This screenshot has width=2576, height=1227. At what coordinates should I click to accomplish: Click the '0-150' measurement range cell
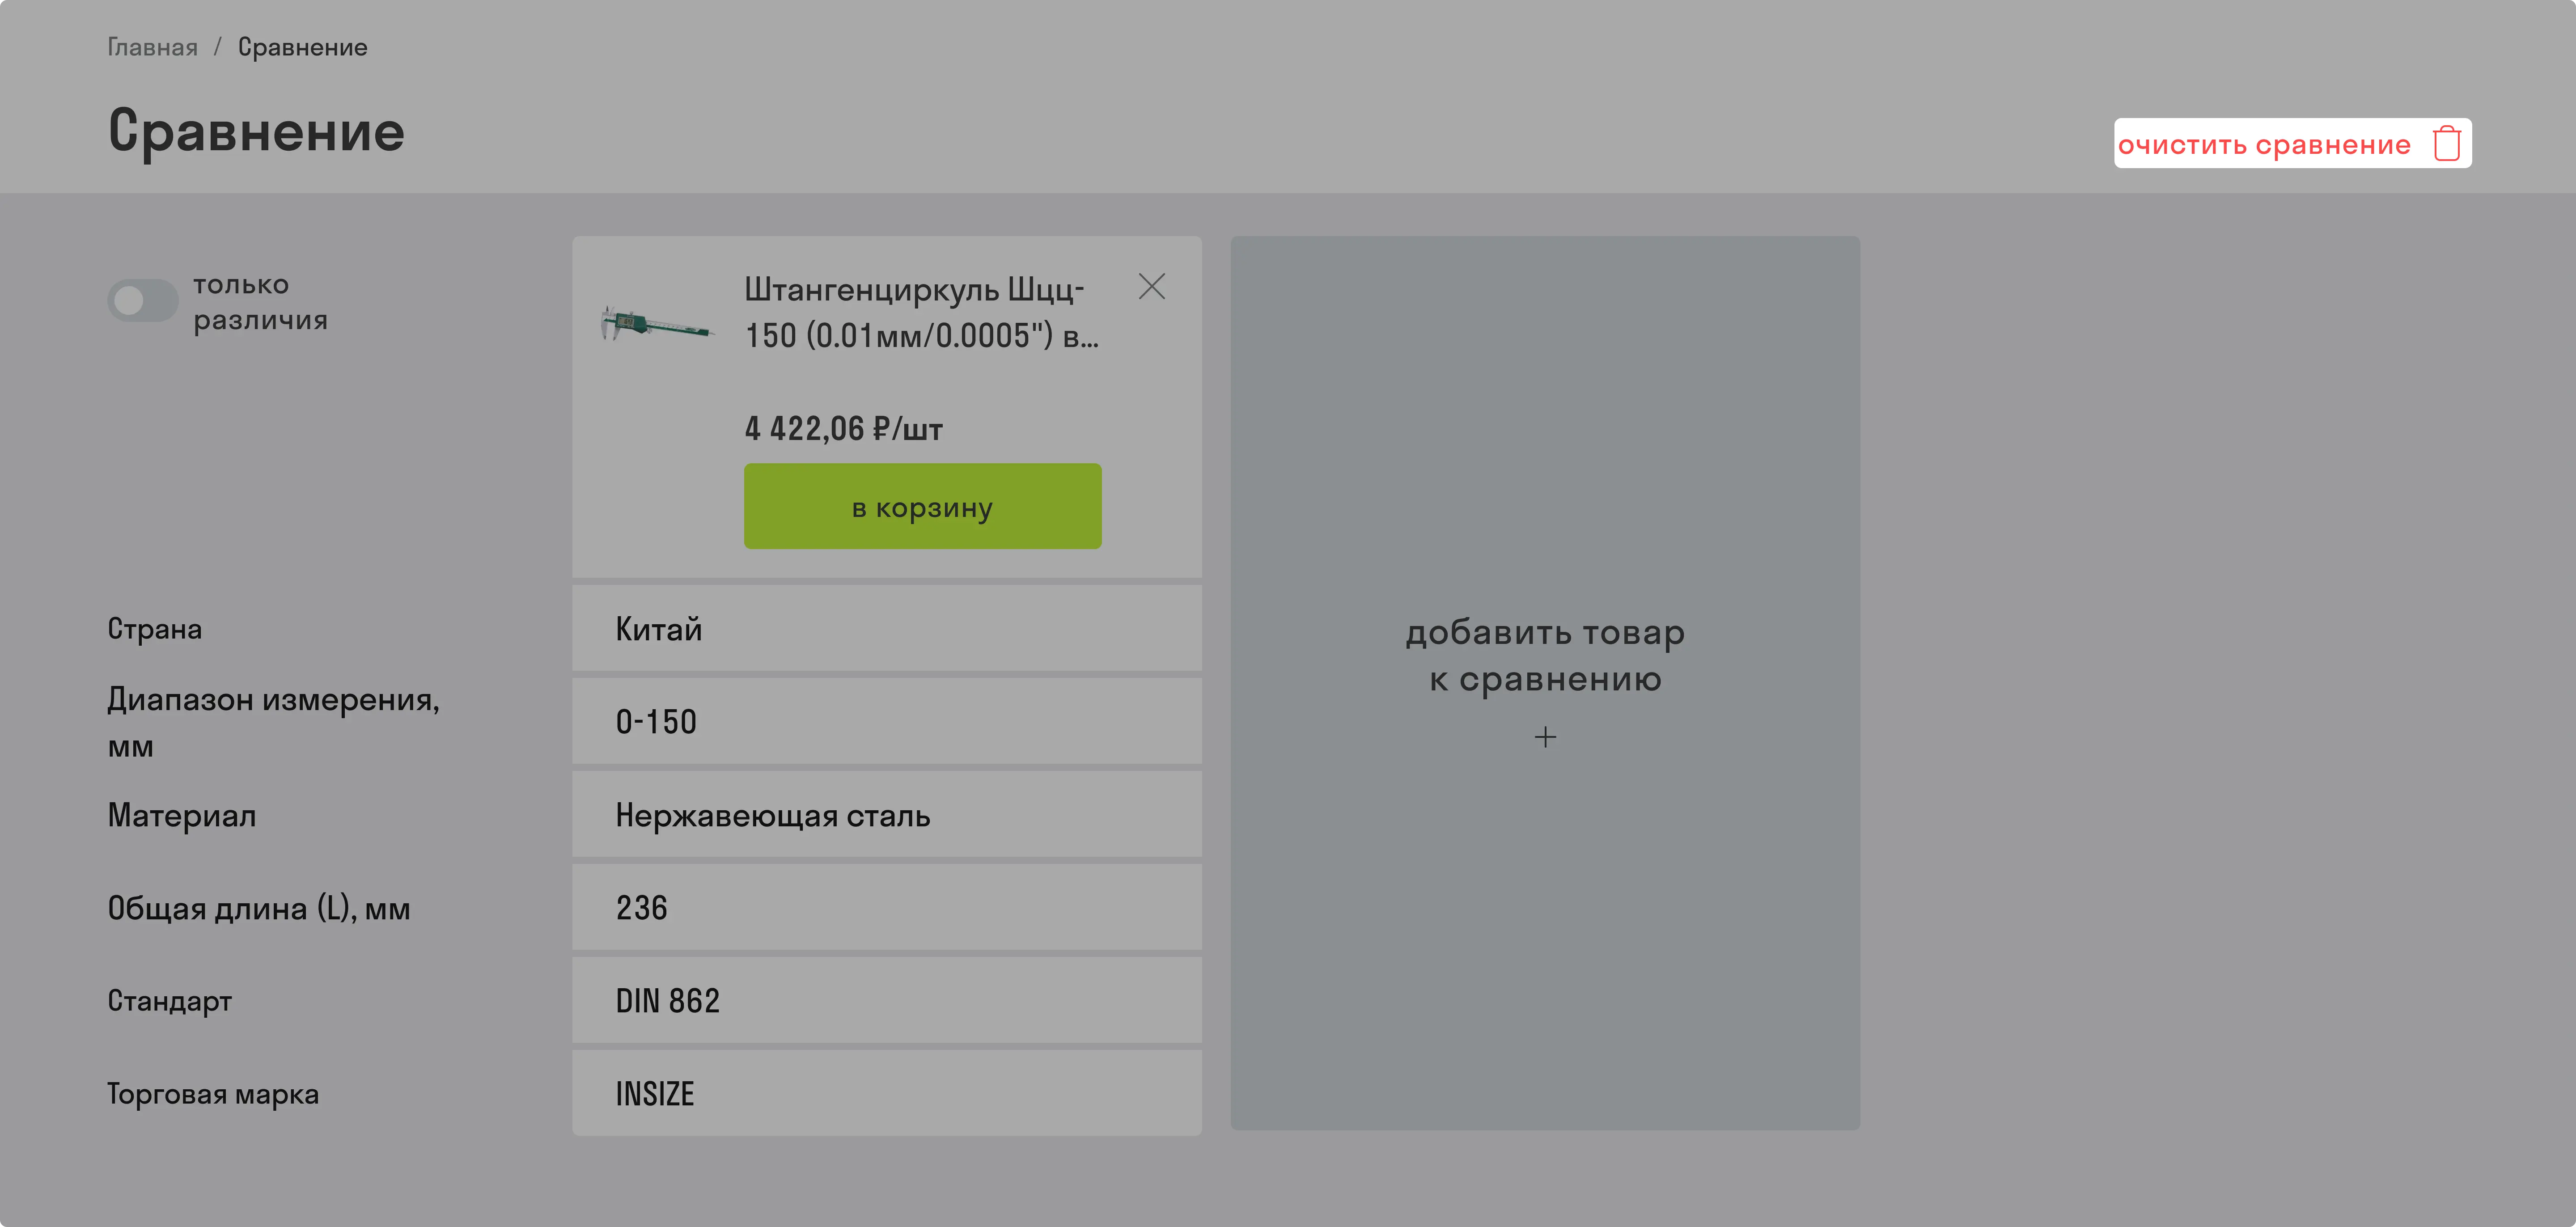[x=886, y=721]
